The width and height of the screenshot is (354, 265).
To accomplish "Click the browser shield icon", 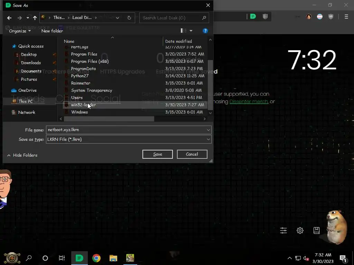I will pyautogui.click(x=265, y=17).
